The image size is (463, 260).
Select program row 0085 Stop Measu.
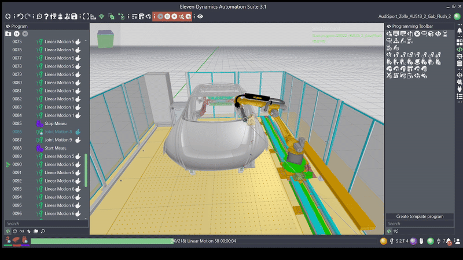45,124
